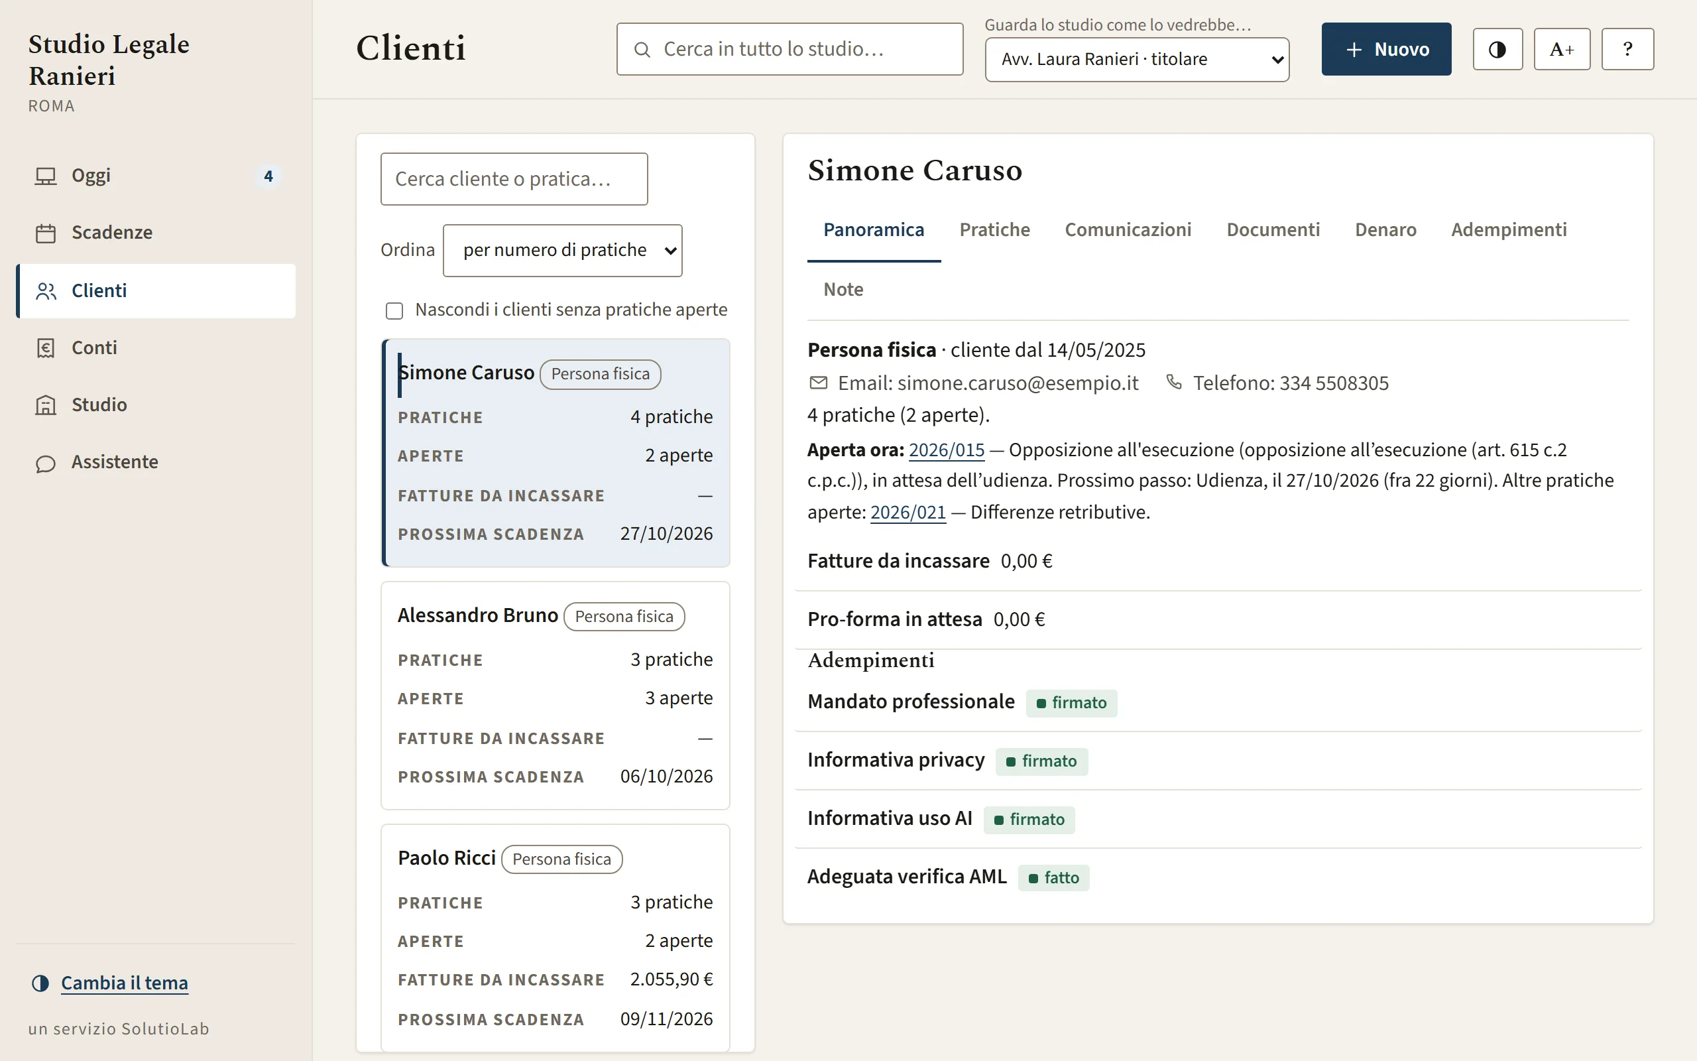
Task: Select the Panoramica tab
Action: tap(874, 229)
